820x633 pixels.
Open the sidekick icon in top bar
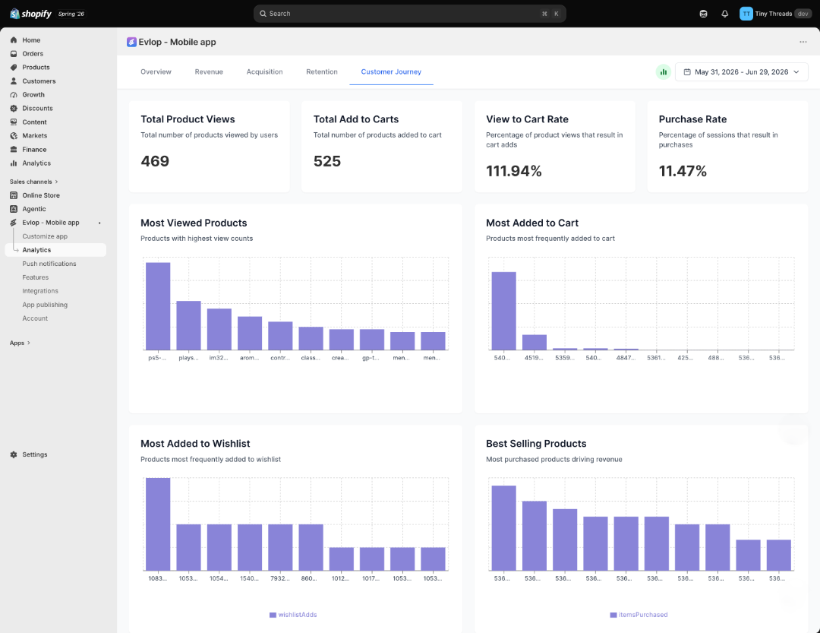click(703, 14)
